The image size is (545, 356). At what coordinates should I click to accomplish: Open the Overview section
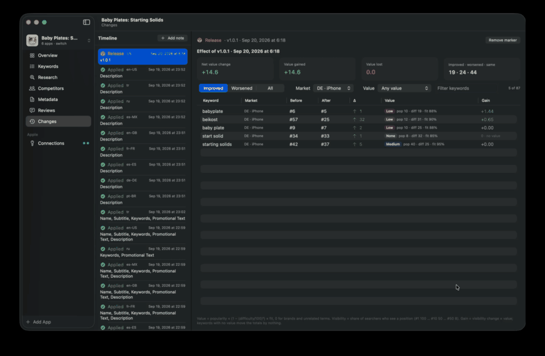[x=58, y=55]
